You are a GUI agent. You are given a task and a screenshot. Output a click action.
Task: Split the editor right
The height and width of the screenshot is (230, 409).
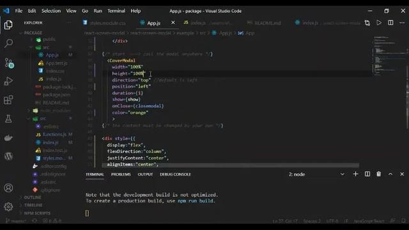pyautogui.click(x=390, y=23)
